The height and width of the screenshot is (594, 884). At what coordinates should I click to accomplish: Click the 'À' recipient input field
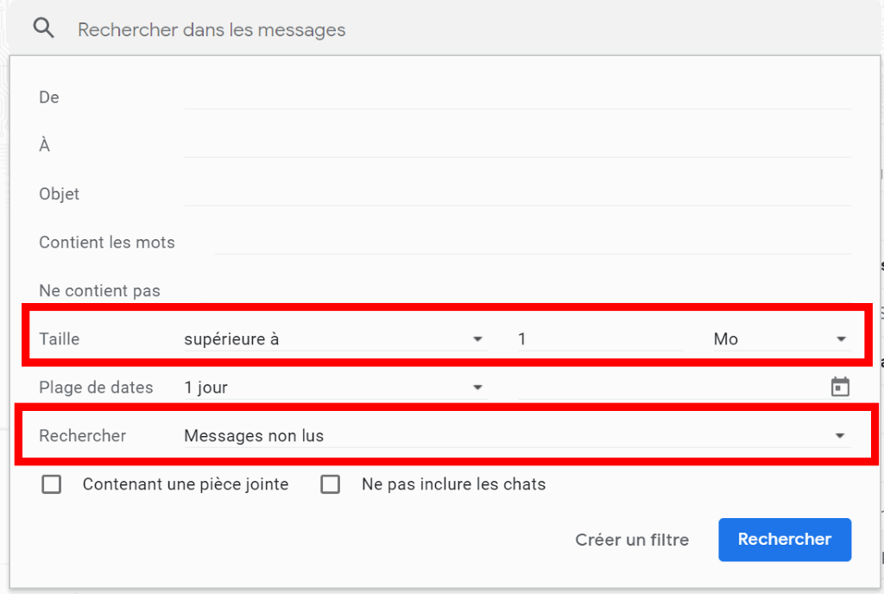coord(518,145)
